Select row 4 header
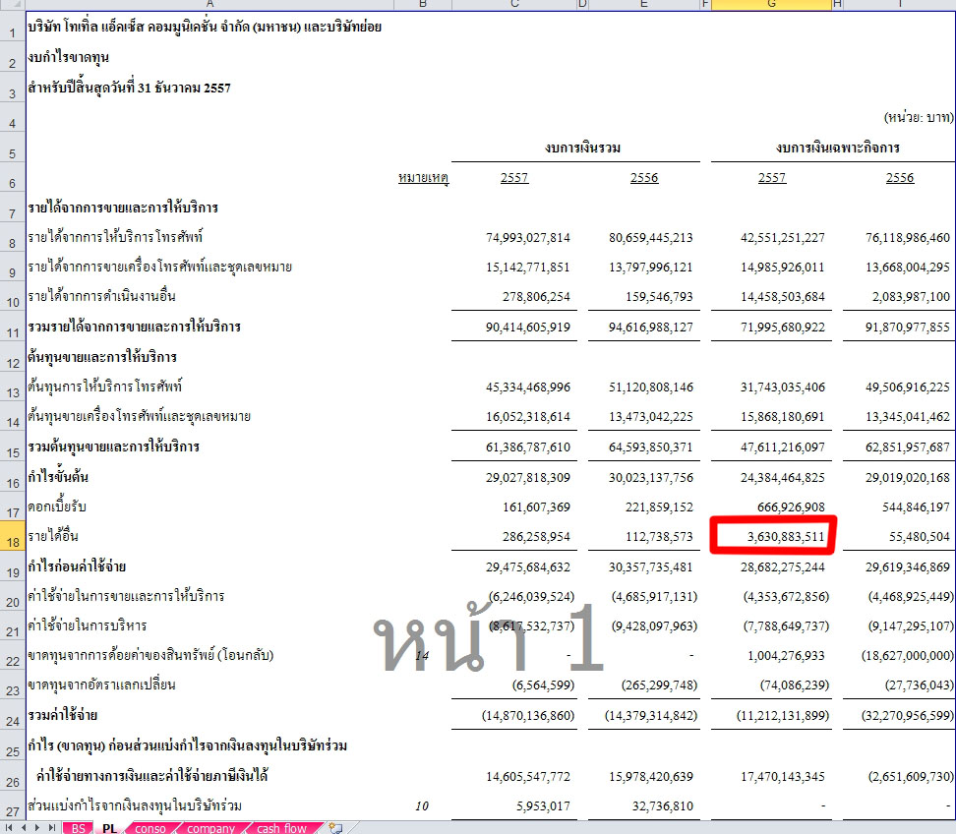 12,116
